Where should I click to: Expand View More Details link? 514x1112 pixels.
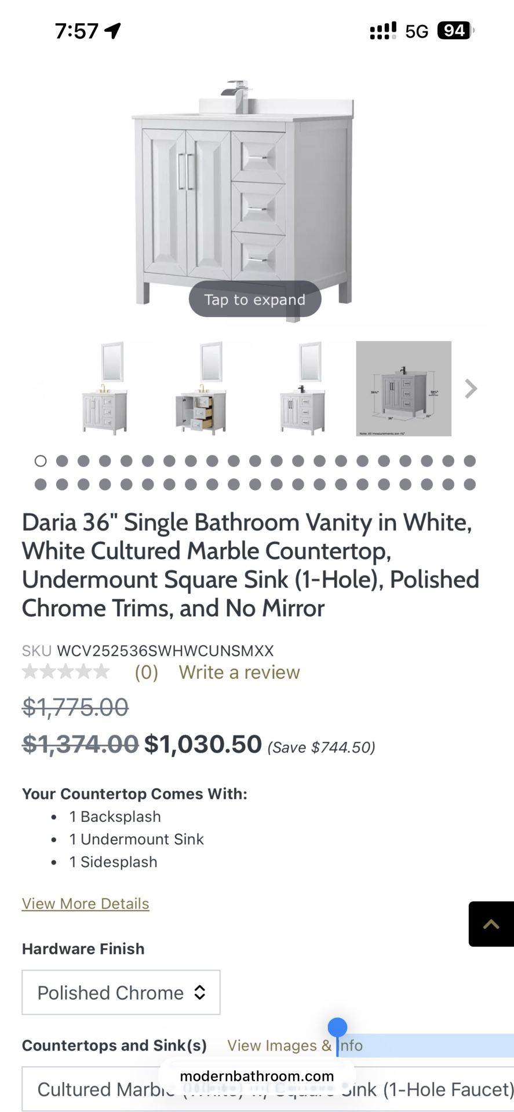86,904
